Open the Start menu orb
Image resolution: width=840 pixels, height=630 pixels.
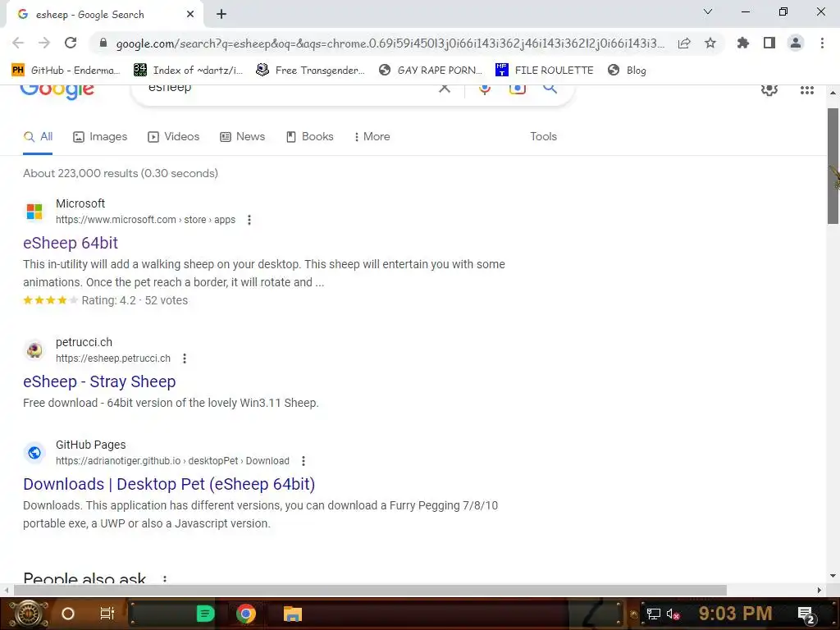29,614
